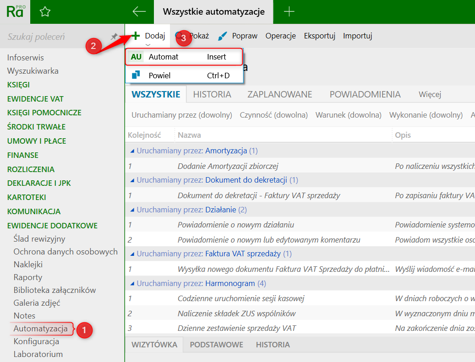Click the green plus Dodaj icon

point(136,36)
